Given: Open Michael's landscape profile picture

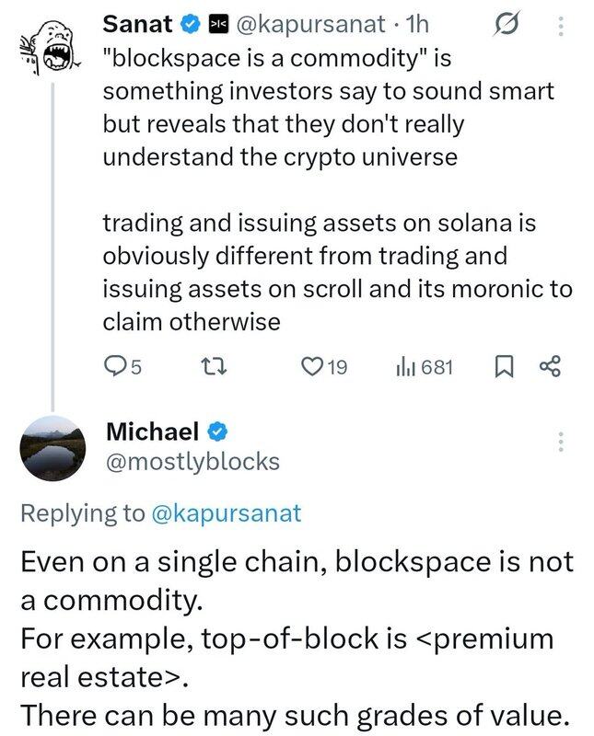Looking at the screenshot, I should click(x=52, y=448).
